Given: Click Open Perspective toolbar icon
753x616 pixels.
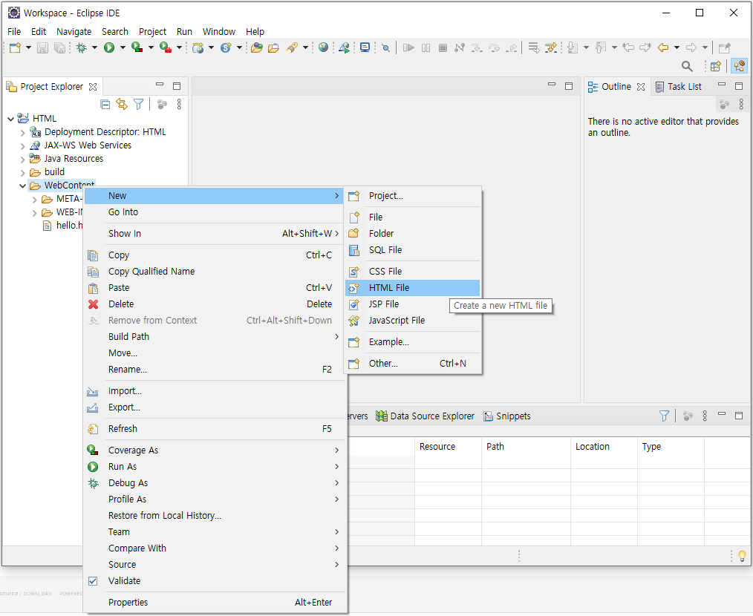Looking at the screenshot, I should (x=716, y=66).
